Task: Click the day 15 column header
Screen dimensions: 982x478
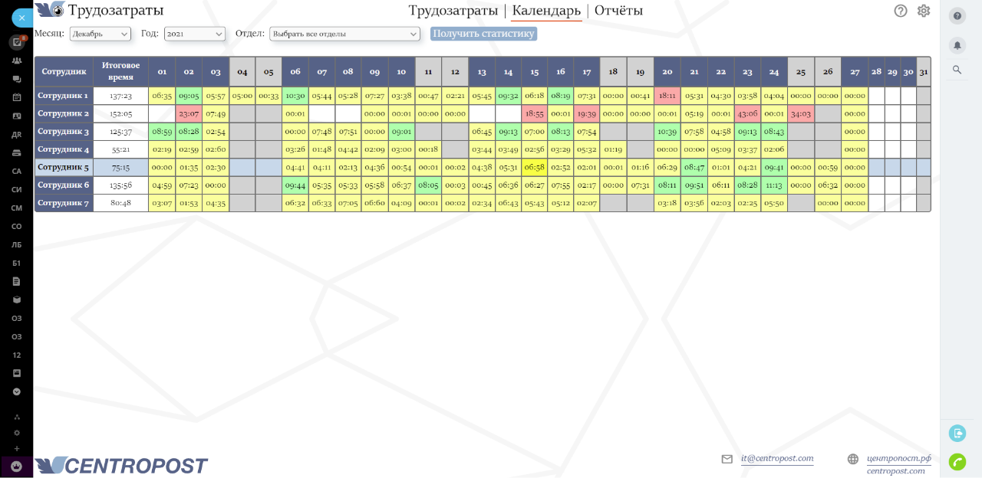Action: pos(535,72)
